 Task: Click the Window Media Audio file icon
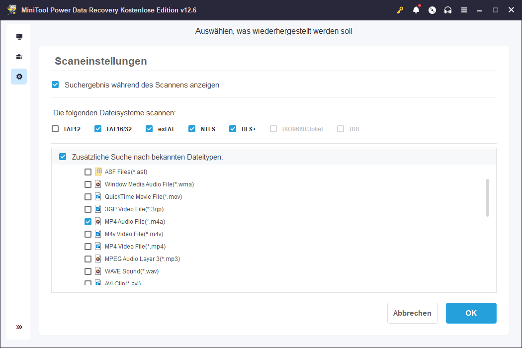tap(98, 184)
